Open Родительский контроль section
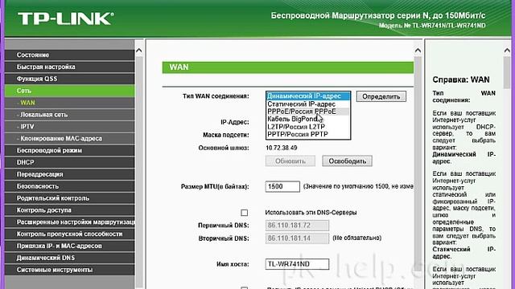The image size is (515, 289). click(x=70, y=198)
